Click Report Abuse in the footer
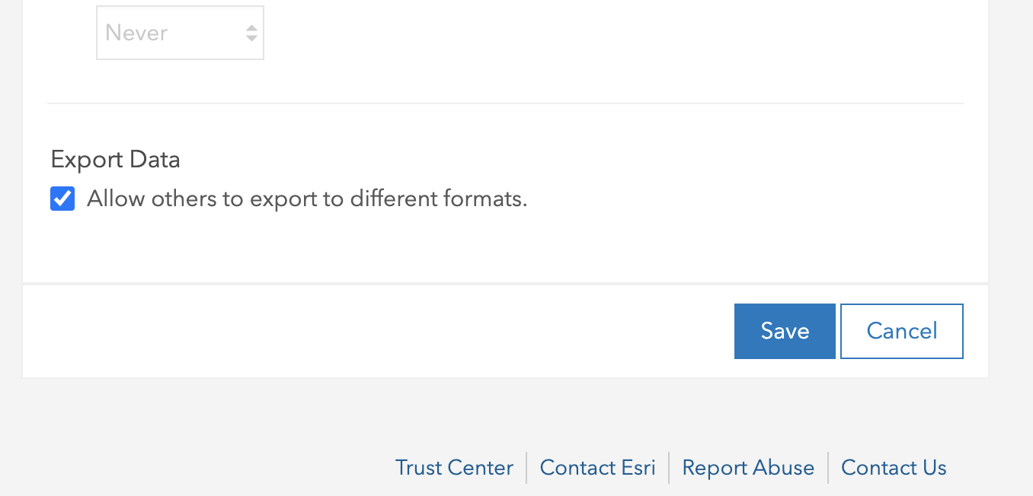 [747, 467]
